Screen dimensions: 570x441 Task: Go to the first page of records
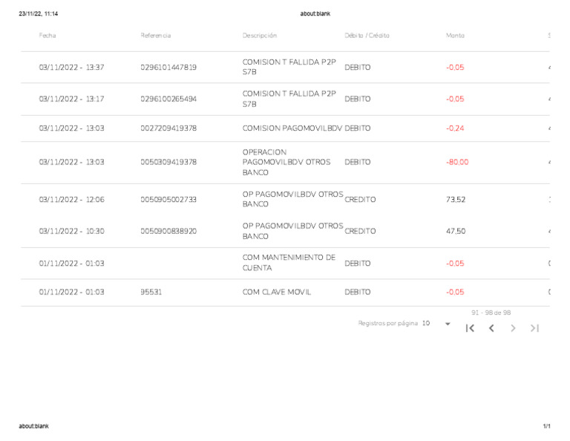470,328
